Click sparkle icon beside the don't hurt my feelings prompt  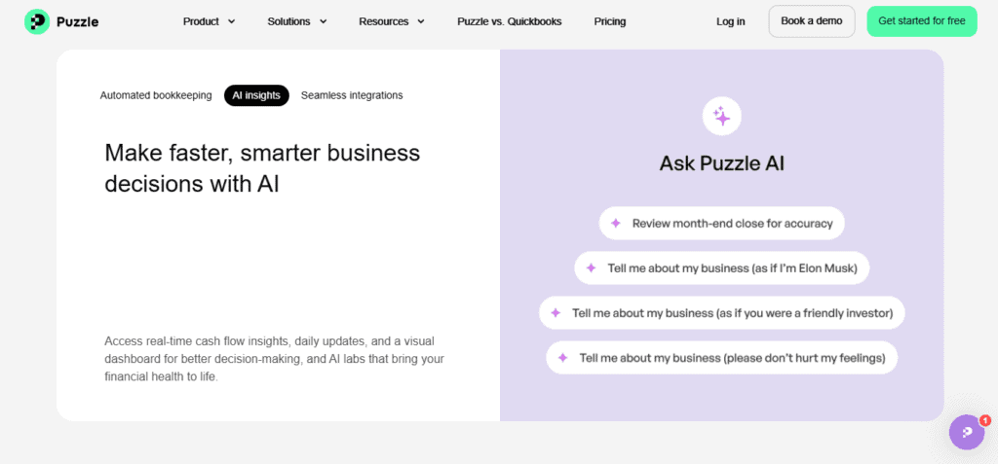coord(562,358)
